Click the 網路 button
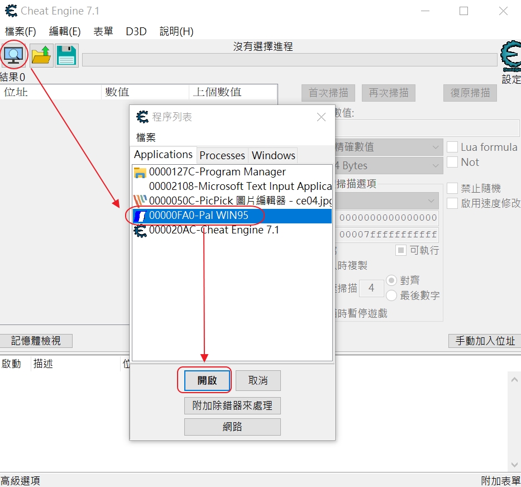Screen dimensions: 521x487 tap(232, 427)
